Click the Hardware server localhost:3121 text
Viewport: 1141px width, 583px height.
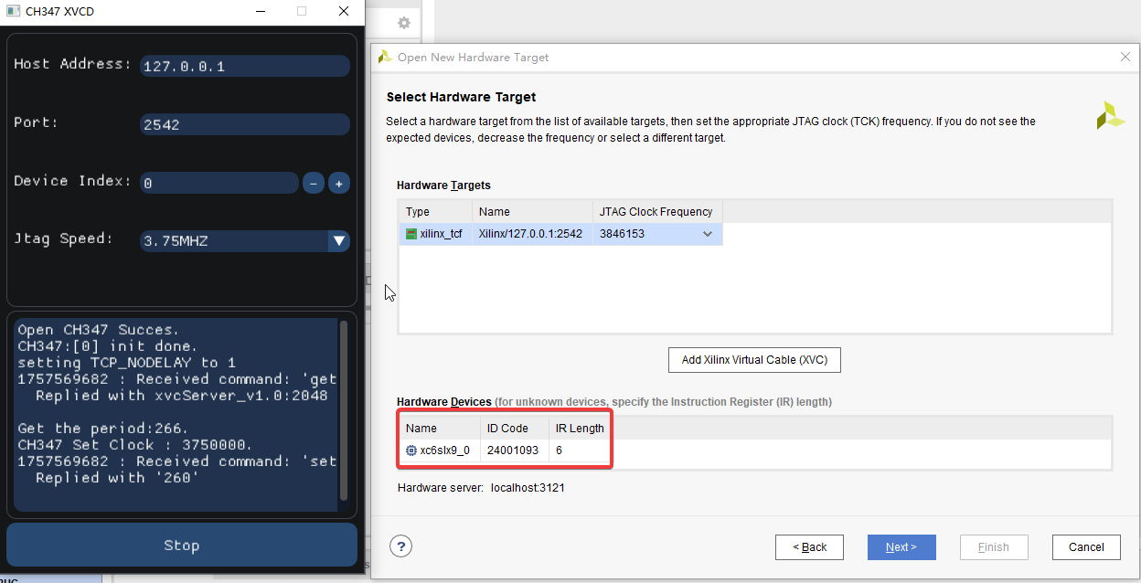(481, 488)
